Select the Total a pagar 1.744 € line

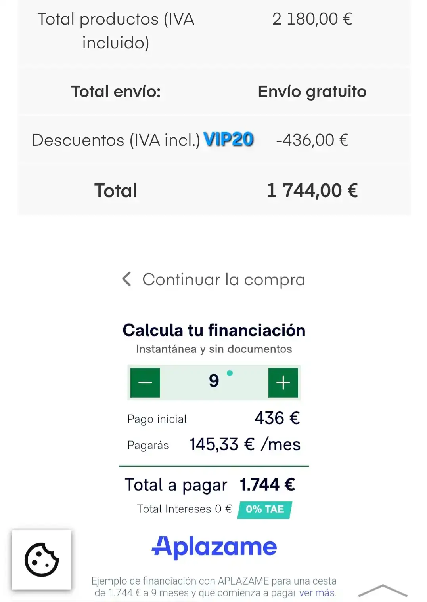pos(210,485)
